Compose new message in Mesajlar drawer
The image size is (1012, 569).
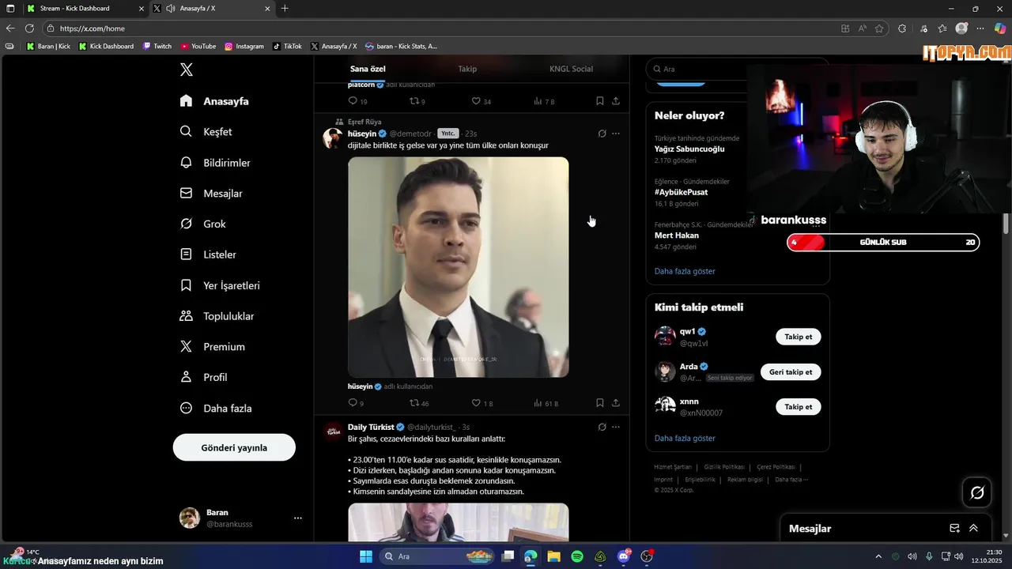(954, 528)
